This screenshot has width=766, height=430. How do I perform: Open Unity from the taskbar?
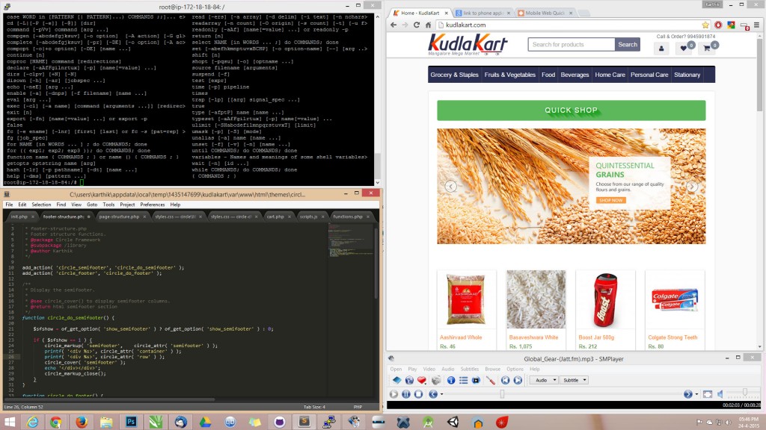453,422
